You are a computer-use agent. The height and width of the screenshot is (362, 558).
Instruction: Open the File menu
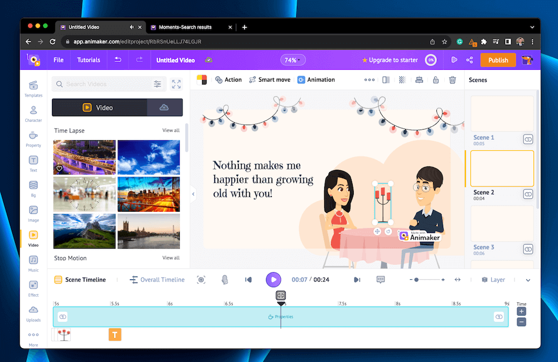pyautogui.click(x=59, y=60)
